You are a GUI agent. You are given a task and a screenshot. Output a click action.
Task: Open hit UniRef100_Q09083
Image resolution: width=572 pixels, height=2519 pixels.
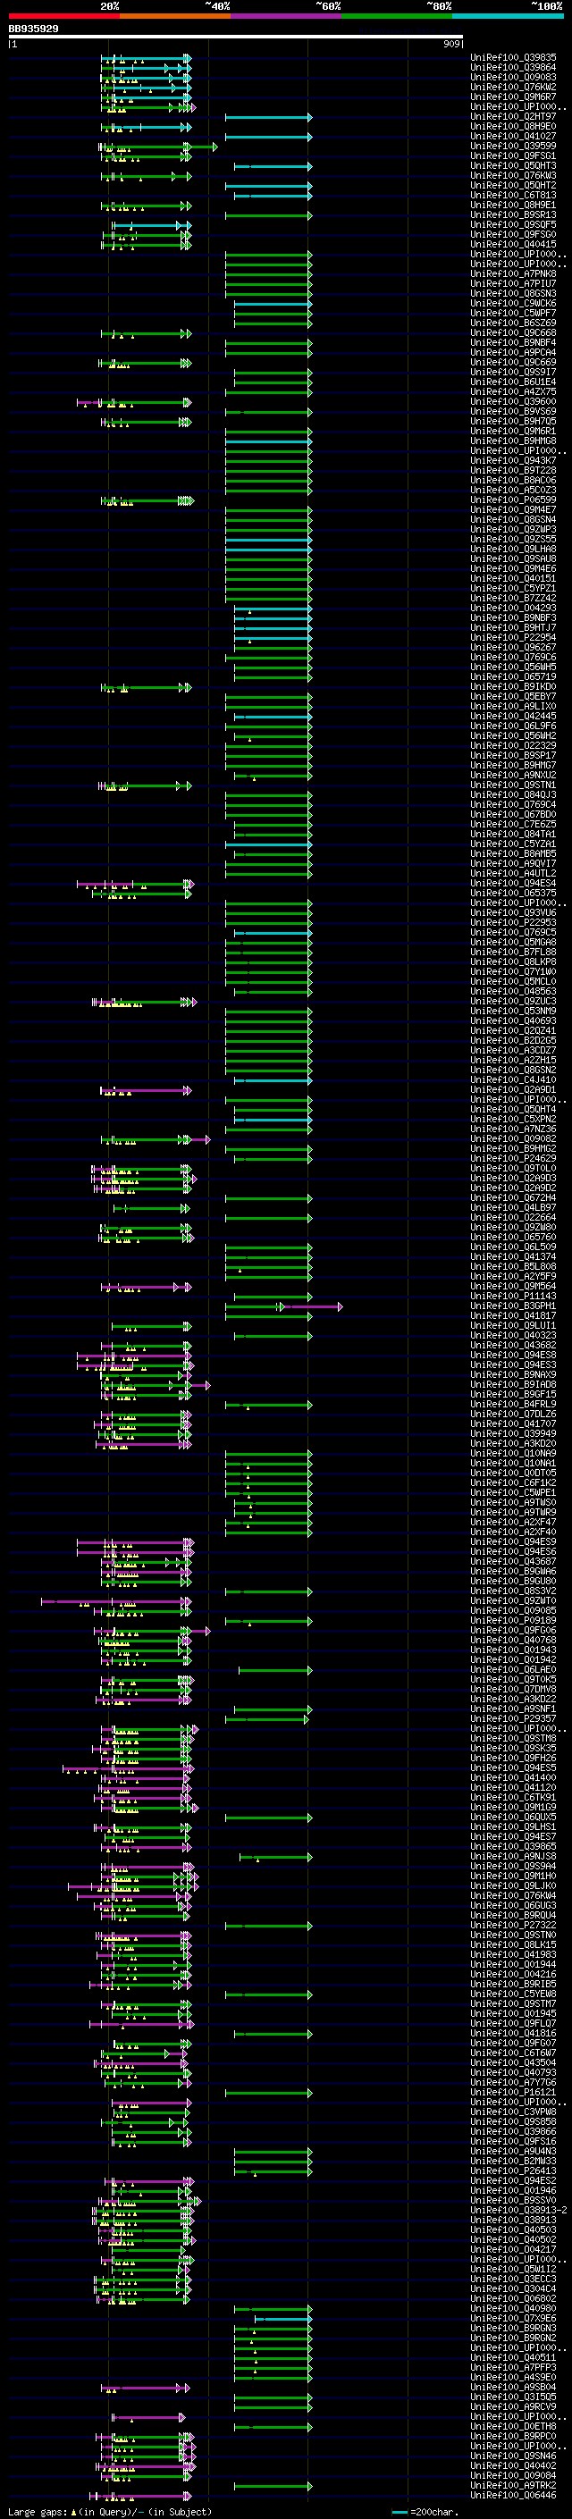(x=513, y=77)
